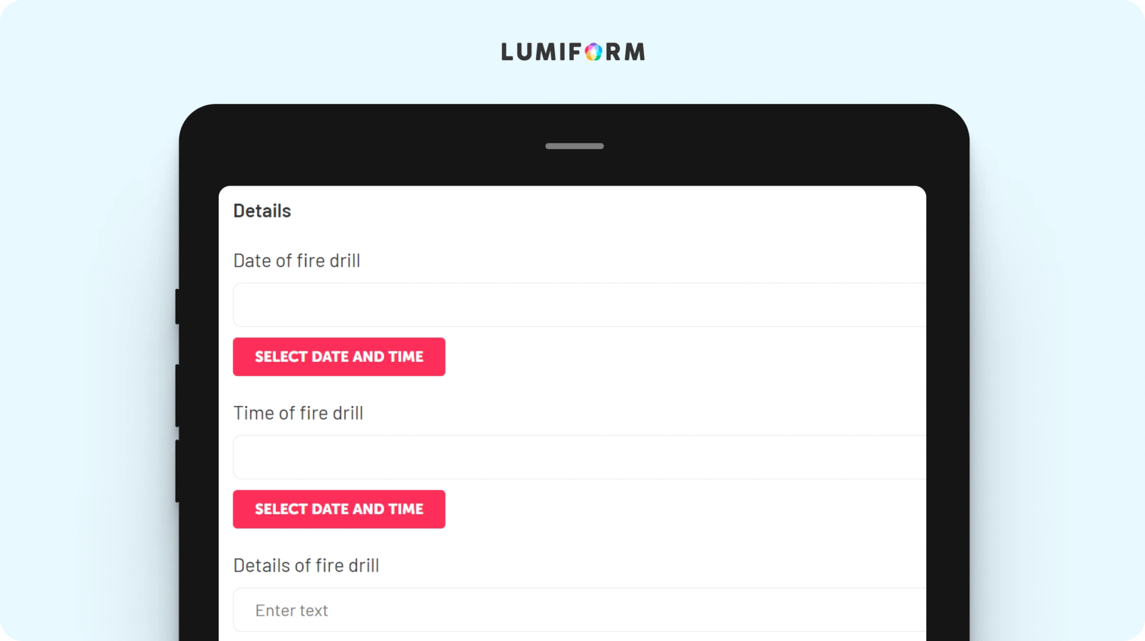Viewport: 1145px width, 641px height.
Task: Click the Time of fire drill label
Action: pyautogui.click(x=299, y=413)
